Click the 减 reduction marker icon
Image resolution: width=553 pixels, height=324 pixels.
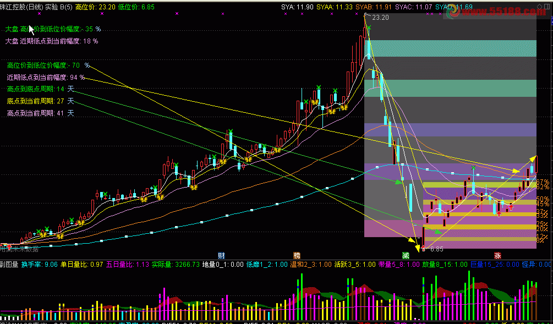tap(406, 256)
